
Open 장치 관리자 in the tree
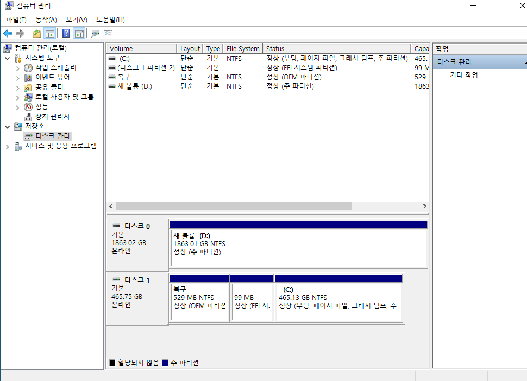tap(52, 116)
